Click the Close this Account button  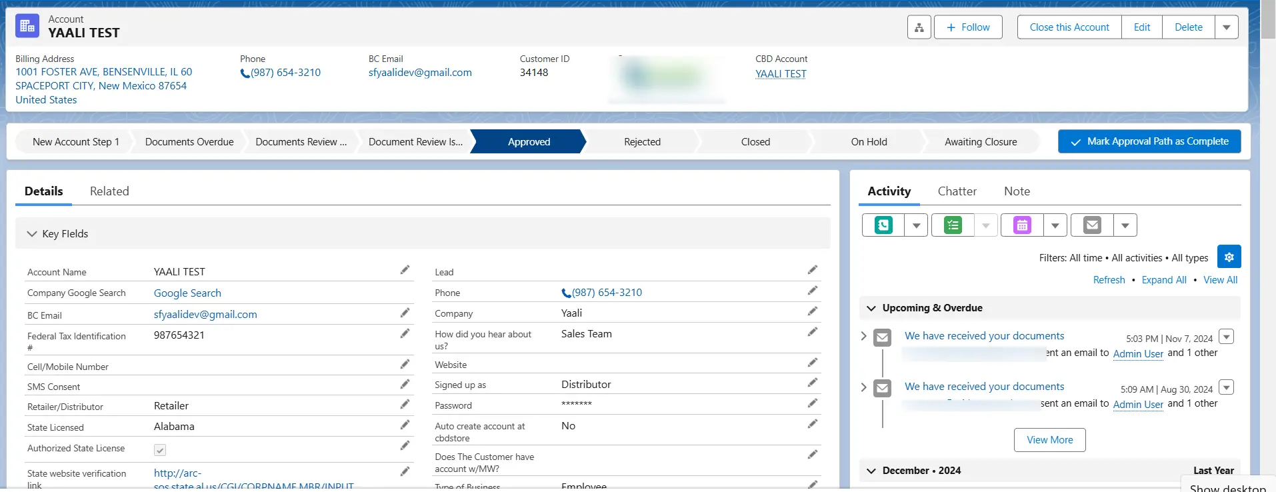click(x=1069, y=27)
